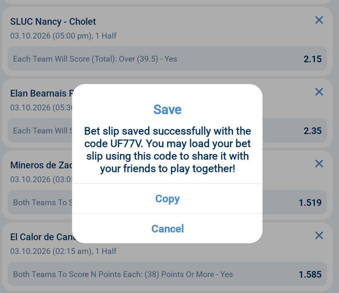The width and height of the screenshot is (339, 293).
Task: Remove the El Calor de Cancun bet
Action: click(x=319, y=235)
